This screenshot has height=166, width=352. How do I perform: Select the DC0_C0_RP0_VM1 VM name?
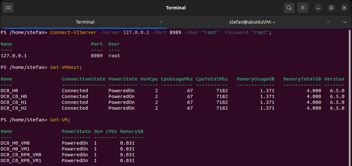(x=21, y=160)
